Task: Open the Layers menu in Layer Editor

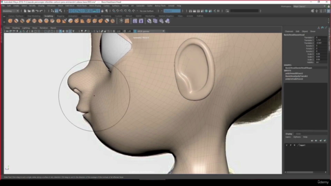Action: pyautogui.click(x=288, y=137)
